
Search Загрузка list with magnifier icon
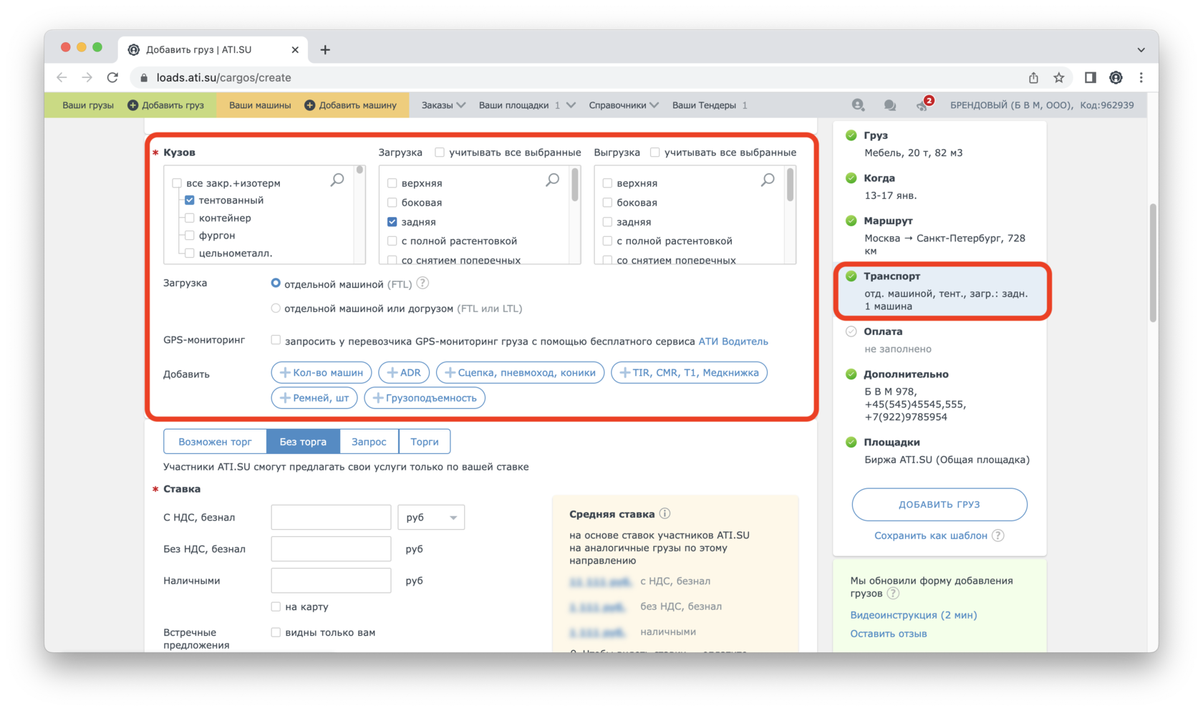[552, 180]
